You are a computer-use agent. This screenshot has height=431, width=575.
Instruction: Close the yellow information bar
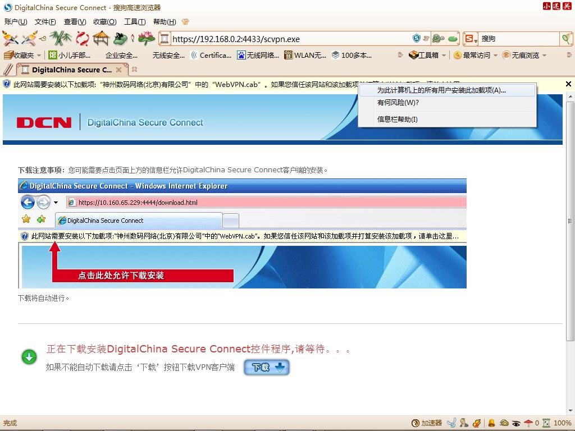point(568,84)
